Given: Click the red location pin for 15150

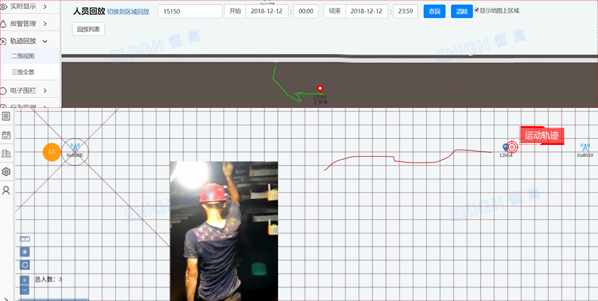Looking at the screenshot, I should 319,90.
